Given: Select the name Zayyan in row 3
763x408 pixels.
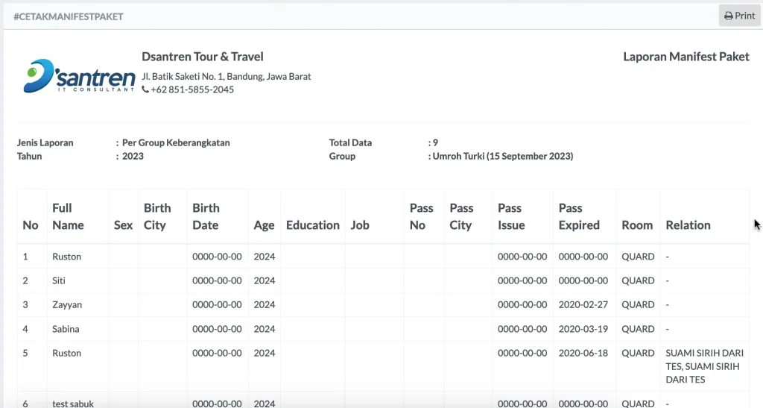Looking at the screenshot, I should point(67,305).
